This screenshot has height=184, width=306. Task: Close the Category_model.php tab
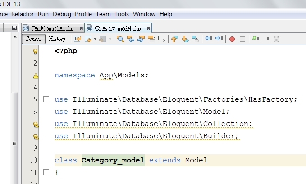(x=148, y=28)
